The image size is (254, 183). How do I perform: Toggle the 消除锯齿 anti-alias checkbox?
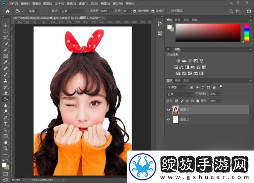pyautogui.click(x=135, y=11)
